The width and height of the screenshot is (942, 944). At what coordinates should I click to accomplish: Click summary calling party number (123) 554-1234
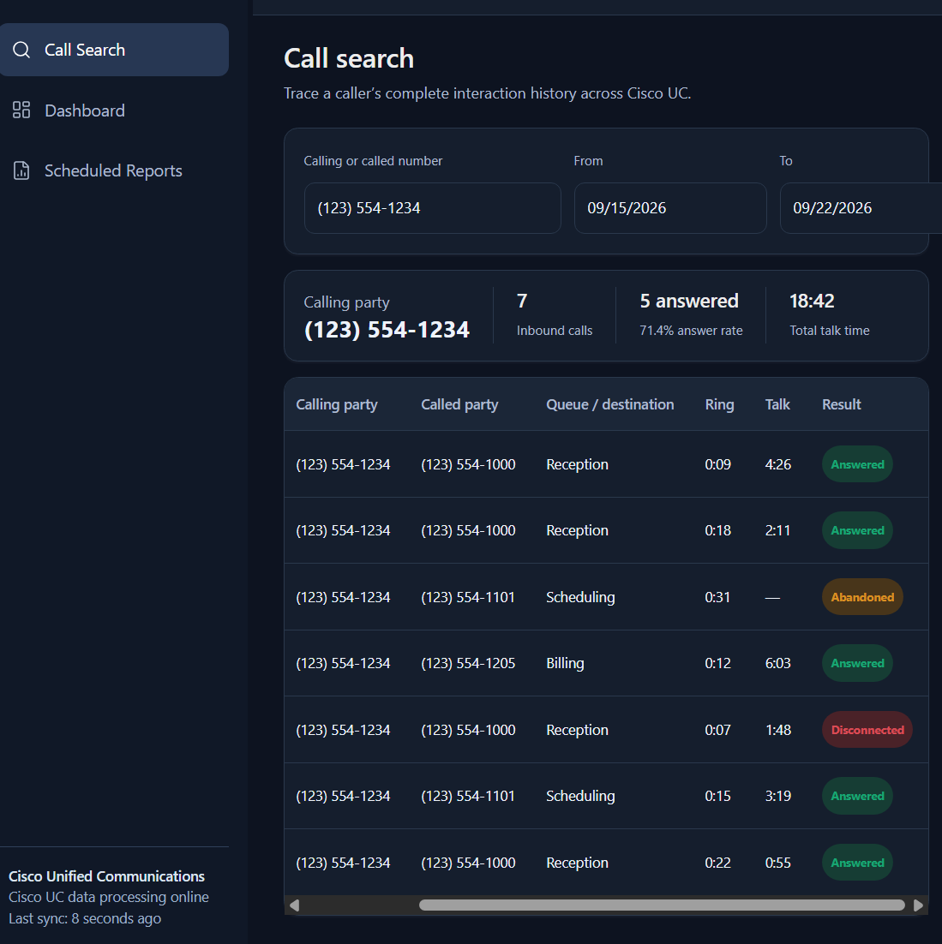click(x=387, y=330)
